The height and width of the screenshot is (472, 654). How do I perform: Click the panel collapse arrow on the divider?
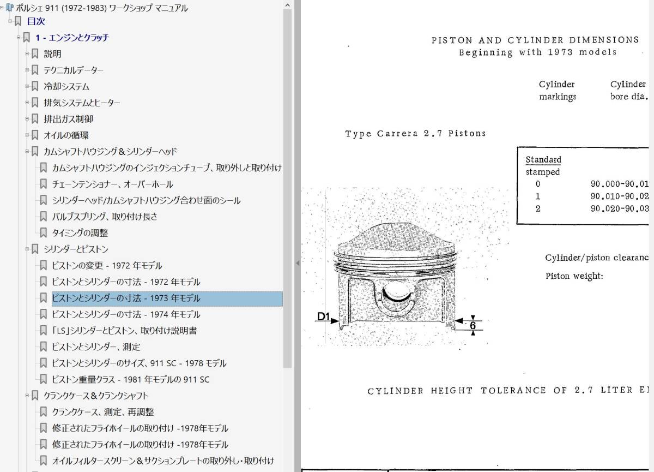tap(297, 263)
